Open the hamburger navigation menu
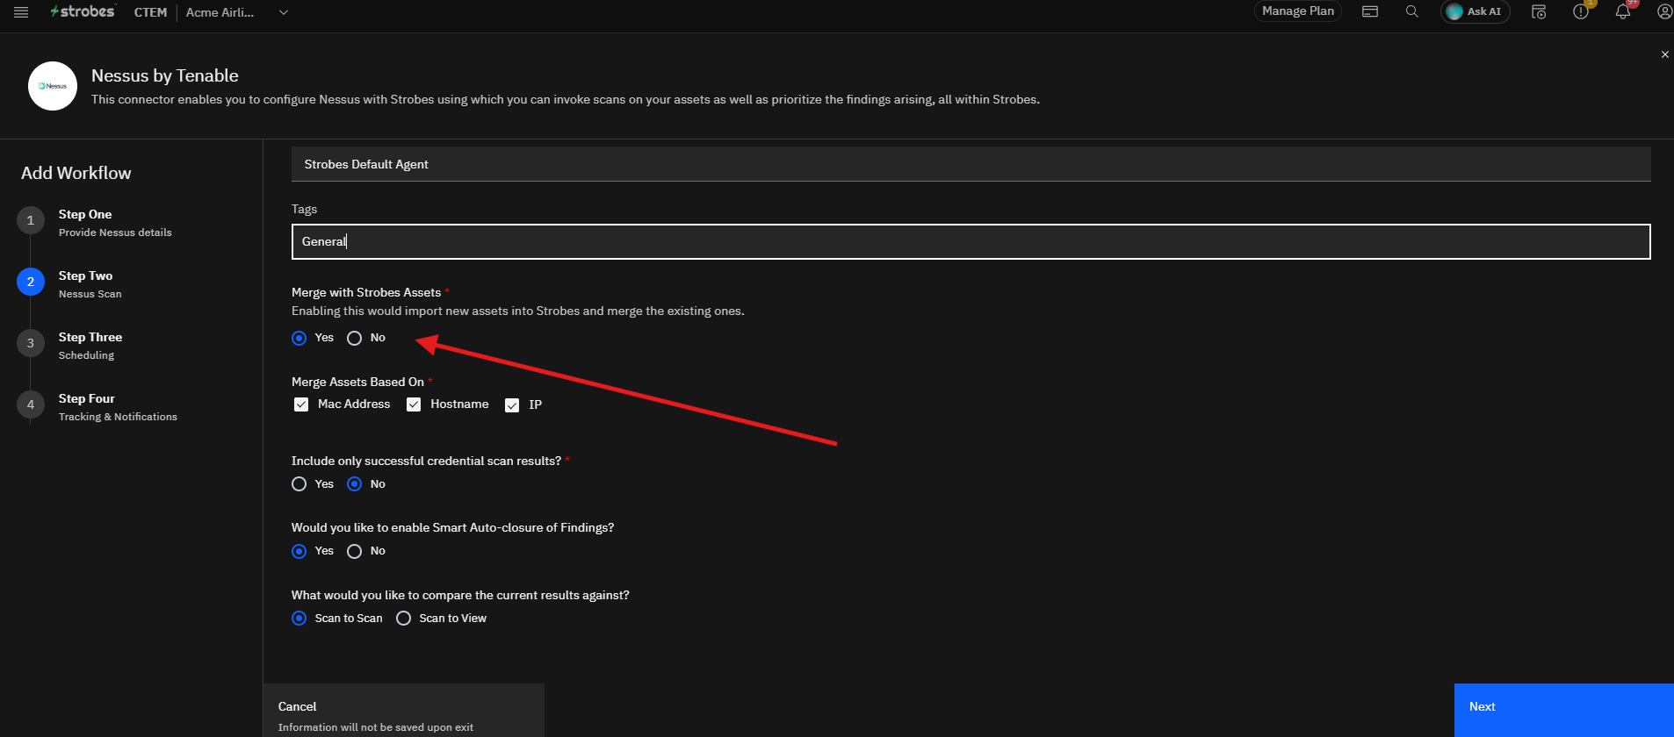Viewport: 1674px width, 737px height. (x=21, y=12)
